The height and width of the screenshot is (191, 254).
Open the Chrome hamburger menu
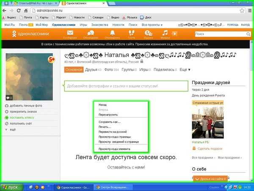[x=250, y=11]
